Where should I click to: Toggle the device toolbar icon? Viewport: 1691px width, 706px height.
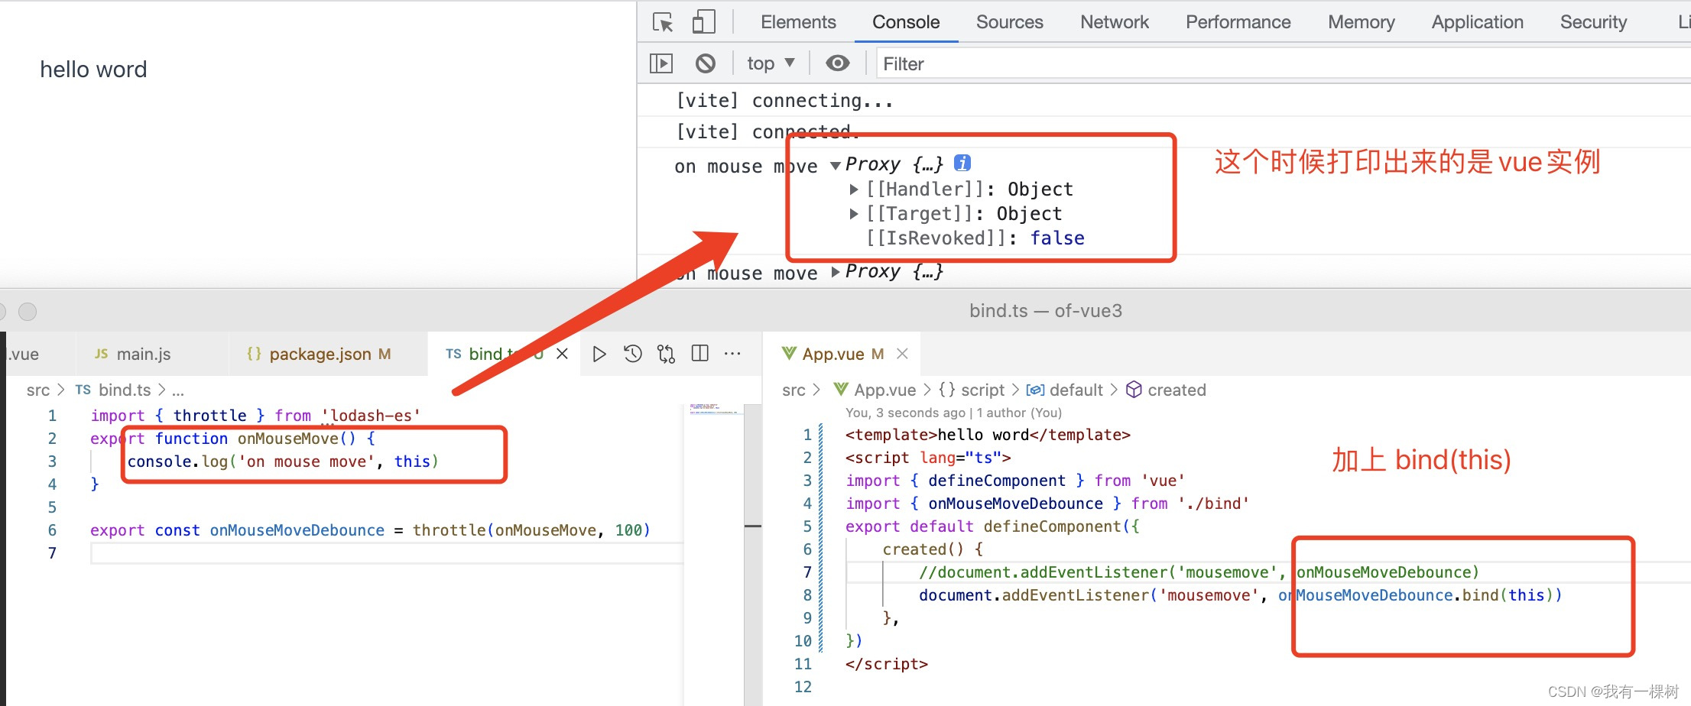point(703,22)
